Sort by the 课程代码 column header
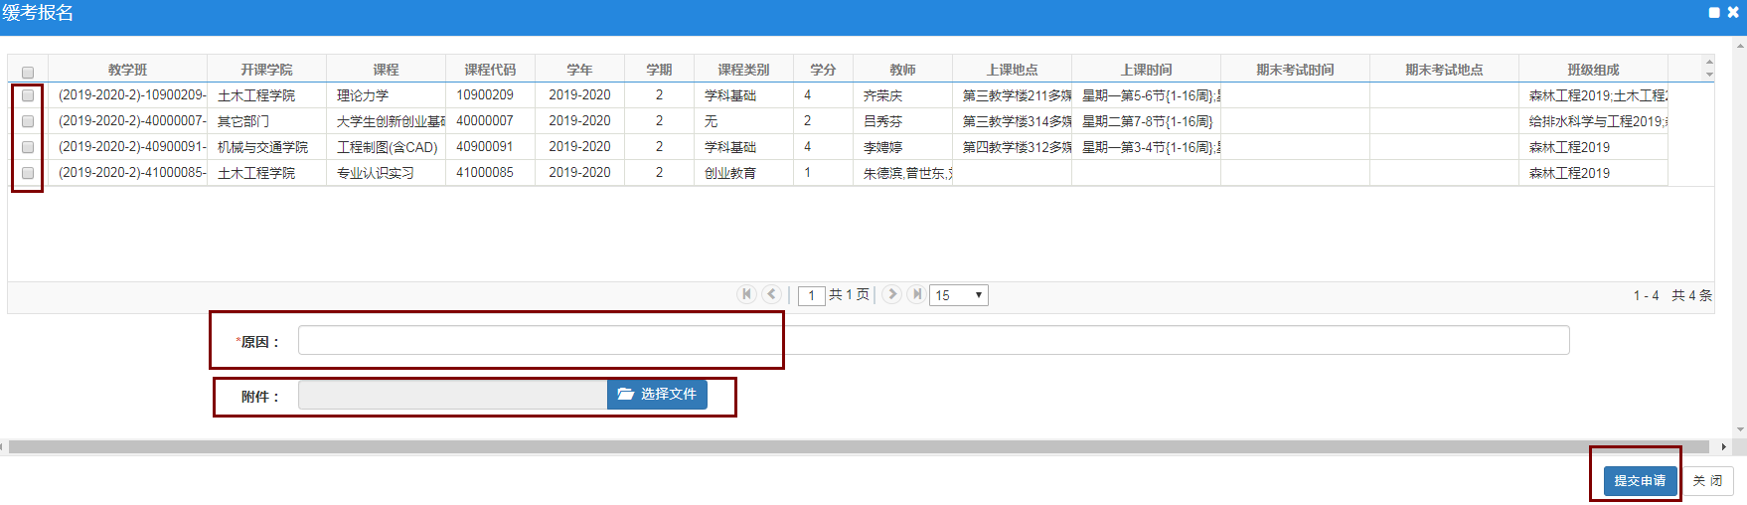The width and height of the screenshot is (1747, 505). (x=490, y=70)
